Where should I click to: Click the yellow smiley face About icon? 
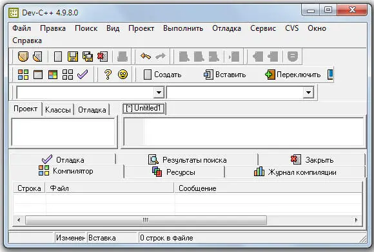click(123, 75)
